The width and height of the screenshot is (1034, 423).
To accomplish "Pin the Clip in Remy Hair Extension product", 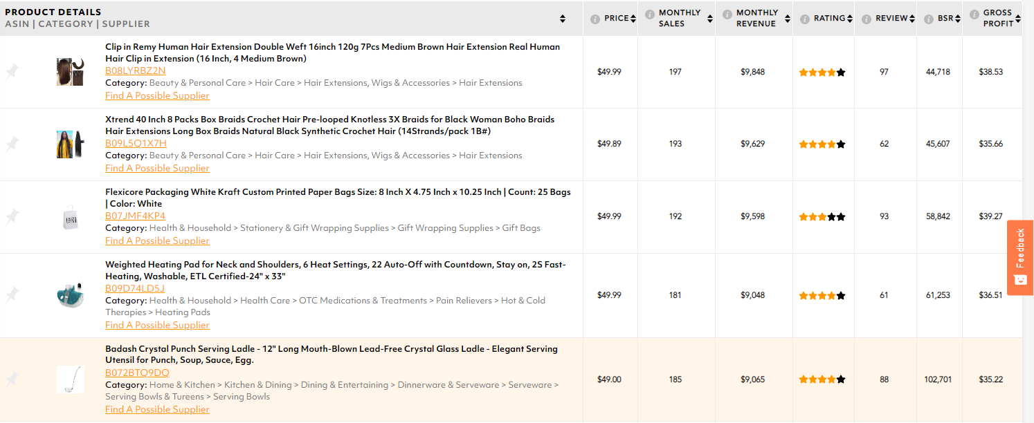I will coord(12,72).
